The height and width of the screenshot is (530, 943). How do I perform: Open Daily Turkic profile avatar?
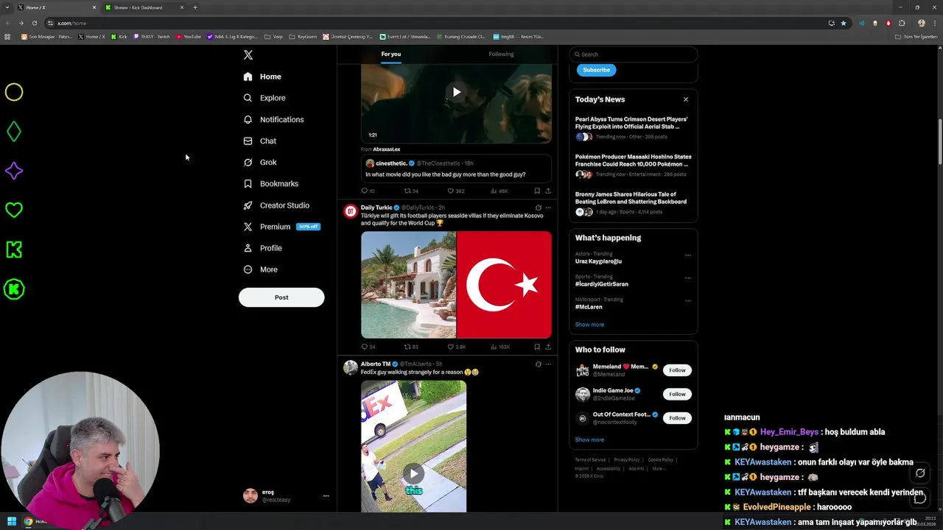351,211
